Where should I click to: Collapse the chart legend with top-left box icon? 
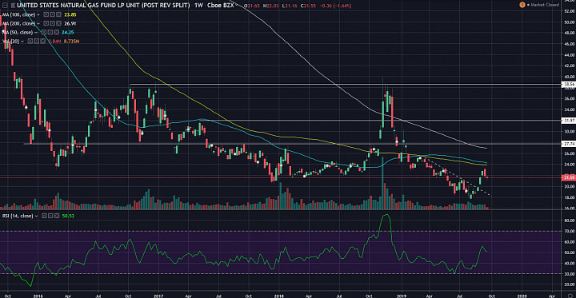click(5, 5)
